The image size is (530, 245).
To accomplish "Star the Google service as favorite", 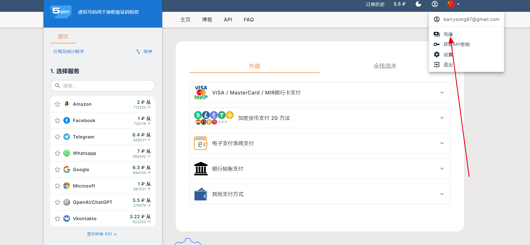I will [58, 169].
